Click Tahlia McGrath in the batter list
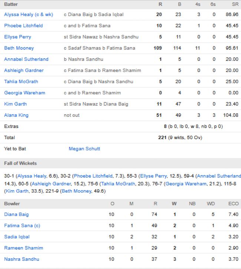241x269 pixels. [21, 81]
